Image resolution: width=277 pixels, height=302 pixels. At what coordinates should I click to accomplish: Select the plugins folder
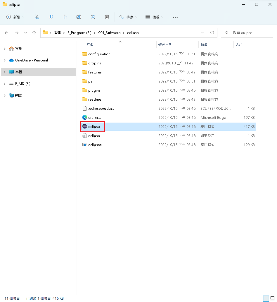pyautogui.click(x=94, y=90)
